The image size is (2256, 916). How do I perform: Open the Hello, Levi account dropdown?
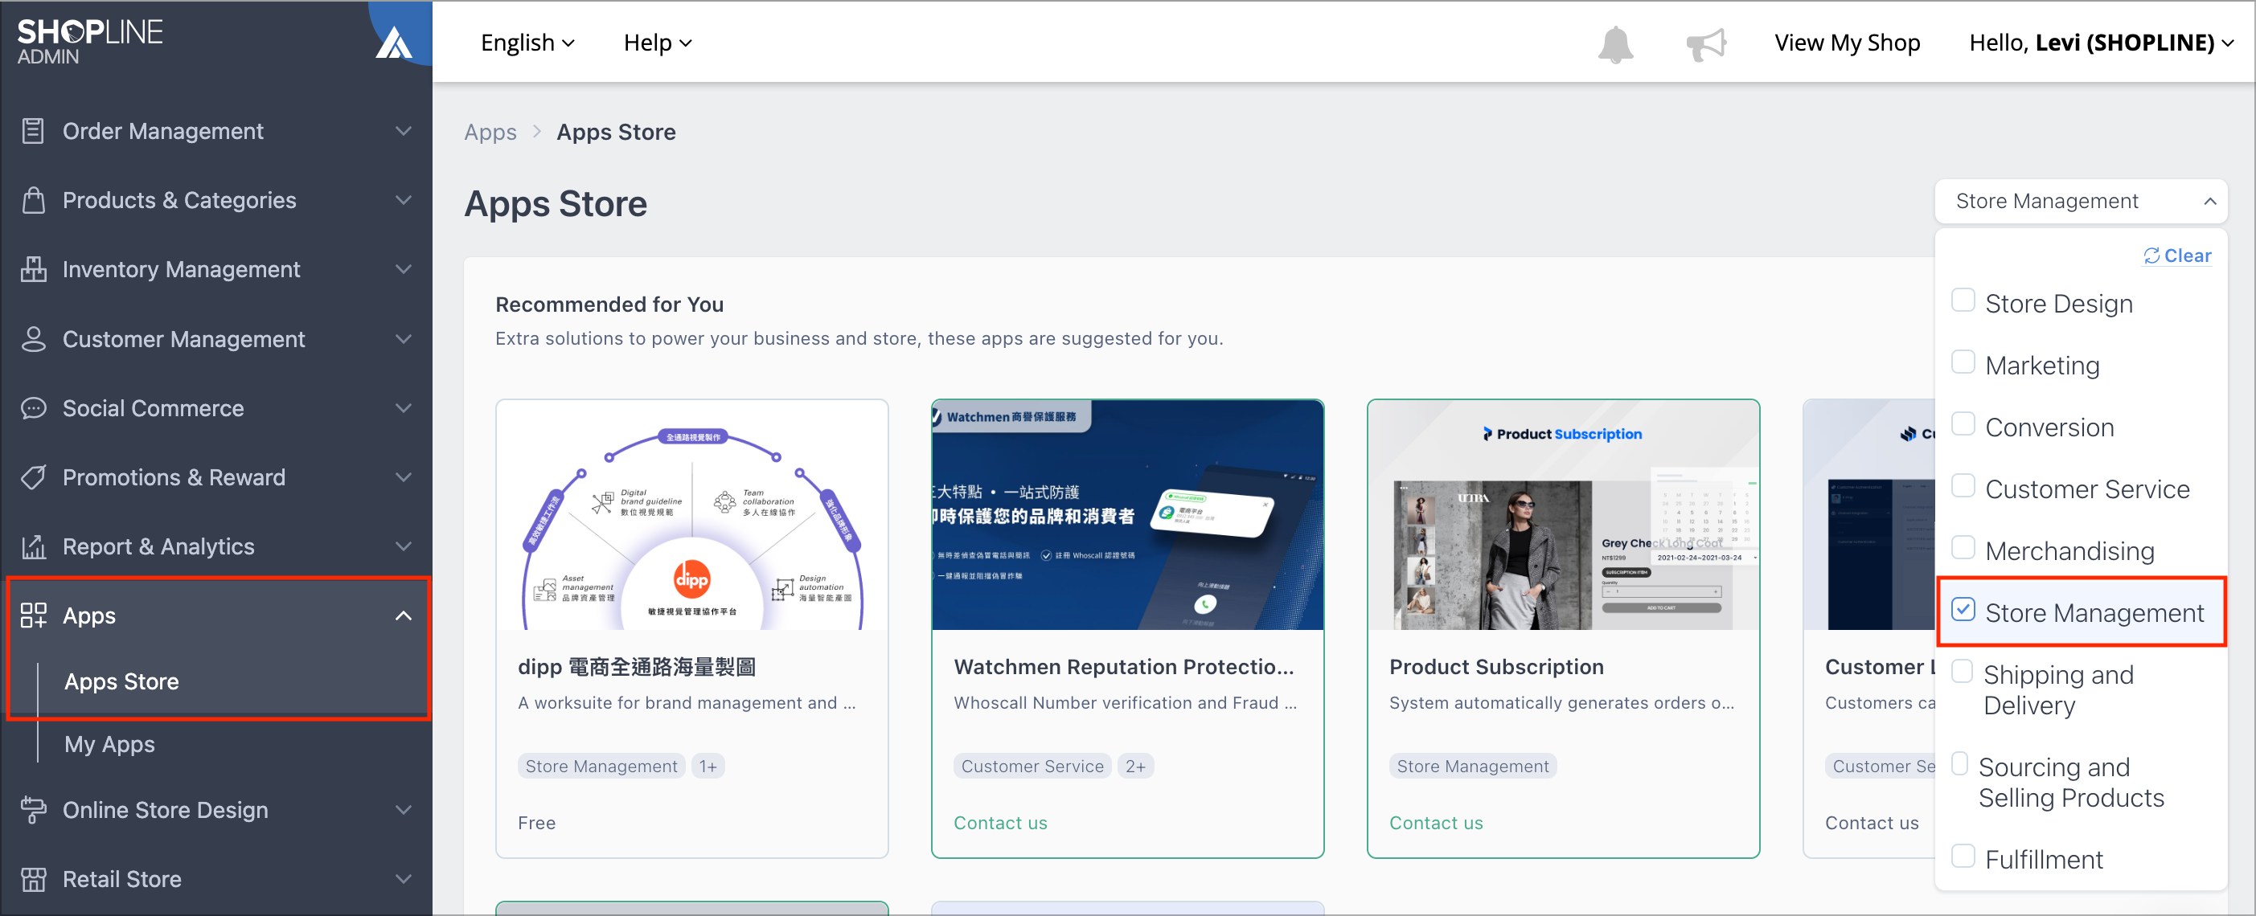point(2101,43)
